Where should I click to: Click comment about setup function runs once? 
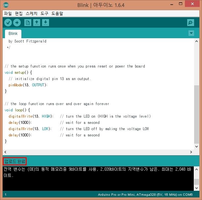pos(75,66)
